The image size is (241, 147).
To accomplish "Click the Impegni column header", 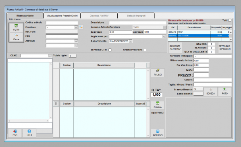I will 227,27.
